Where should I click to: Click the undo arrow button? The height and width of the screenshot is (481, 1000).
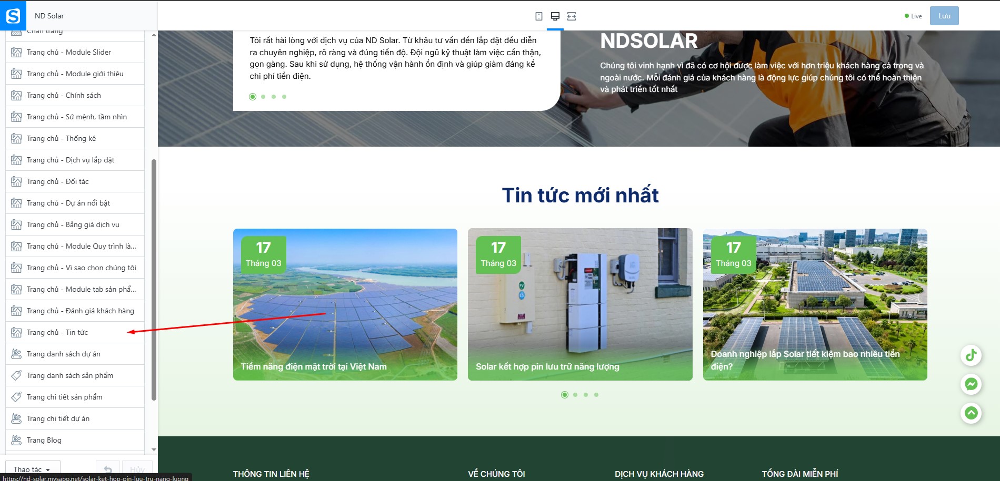pos(108,469)
